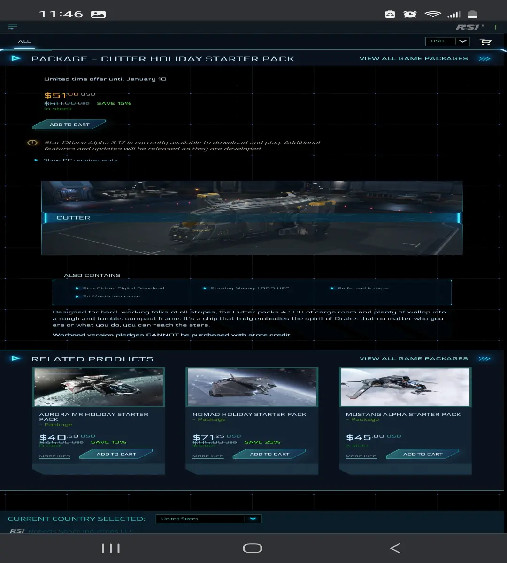The image size is (507, 563).
Task: Add the Mustang Alpha Starter Pack to cart
Action: (422, 454)
